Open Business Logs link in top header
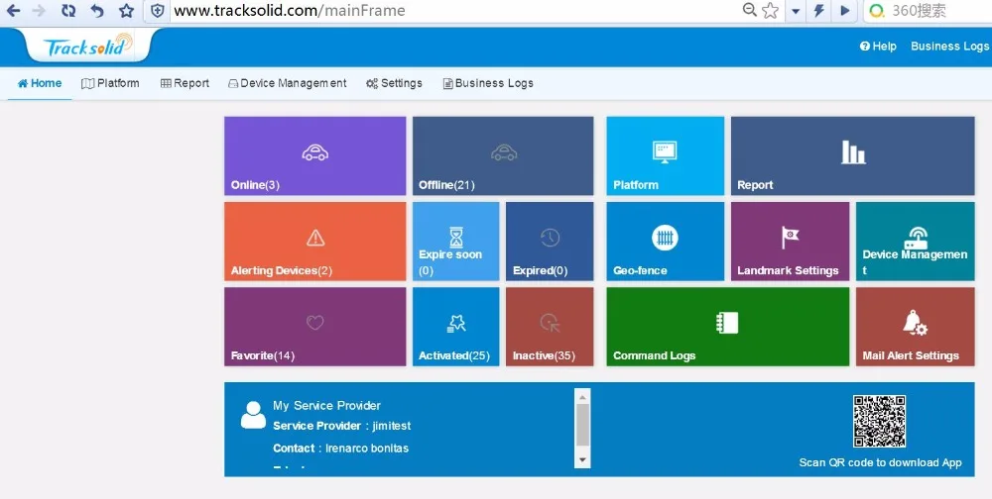This screenshot has height=499, width=992. 949,47
